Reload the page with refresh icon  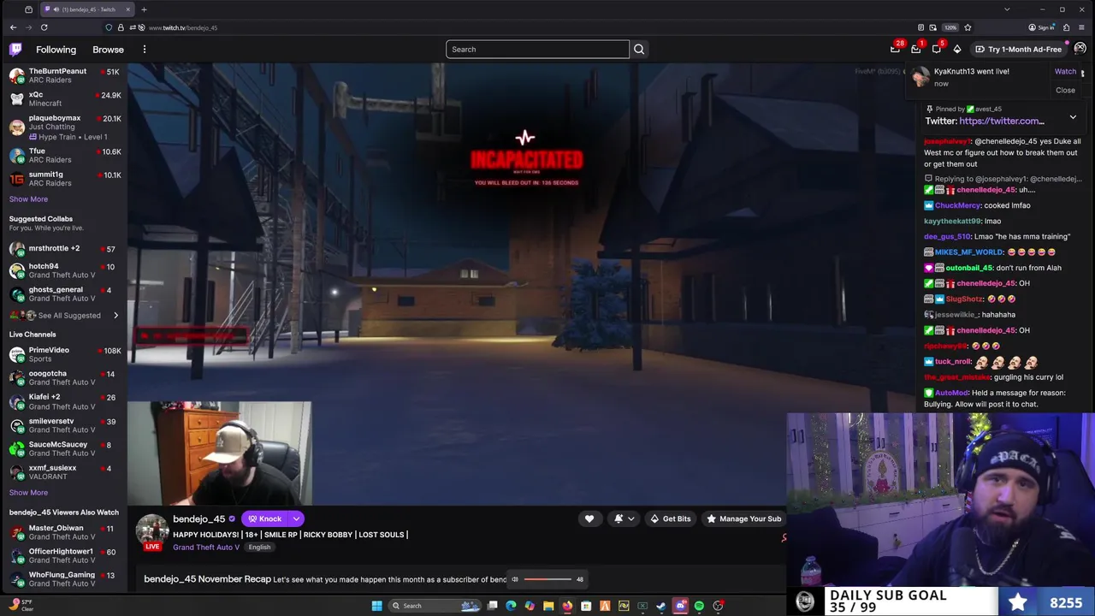[x=44, y=27]
